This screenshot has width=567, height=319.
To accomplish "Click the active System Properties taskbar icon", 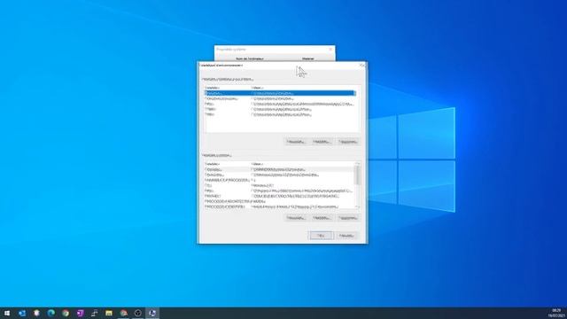I will pyautogui.click(x=152, y=313).
